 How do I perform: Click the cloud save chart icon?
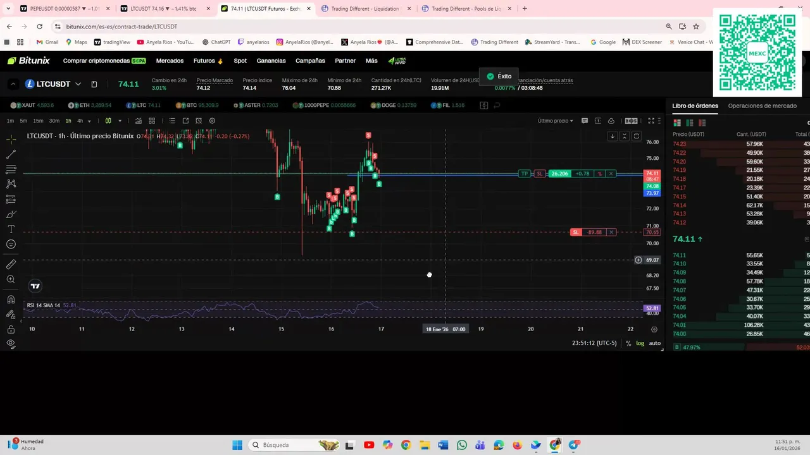pos(611,121)
